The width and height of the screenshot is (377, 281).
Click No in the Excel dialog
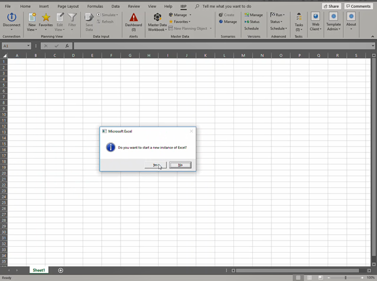[x=180, y=165]
